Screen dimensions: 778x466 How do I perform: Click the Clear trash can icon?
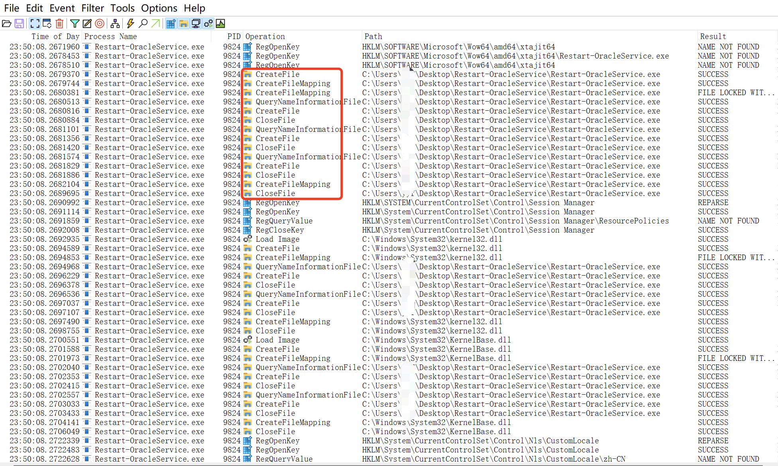59,24
